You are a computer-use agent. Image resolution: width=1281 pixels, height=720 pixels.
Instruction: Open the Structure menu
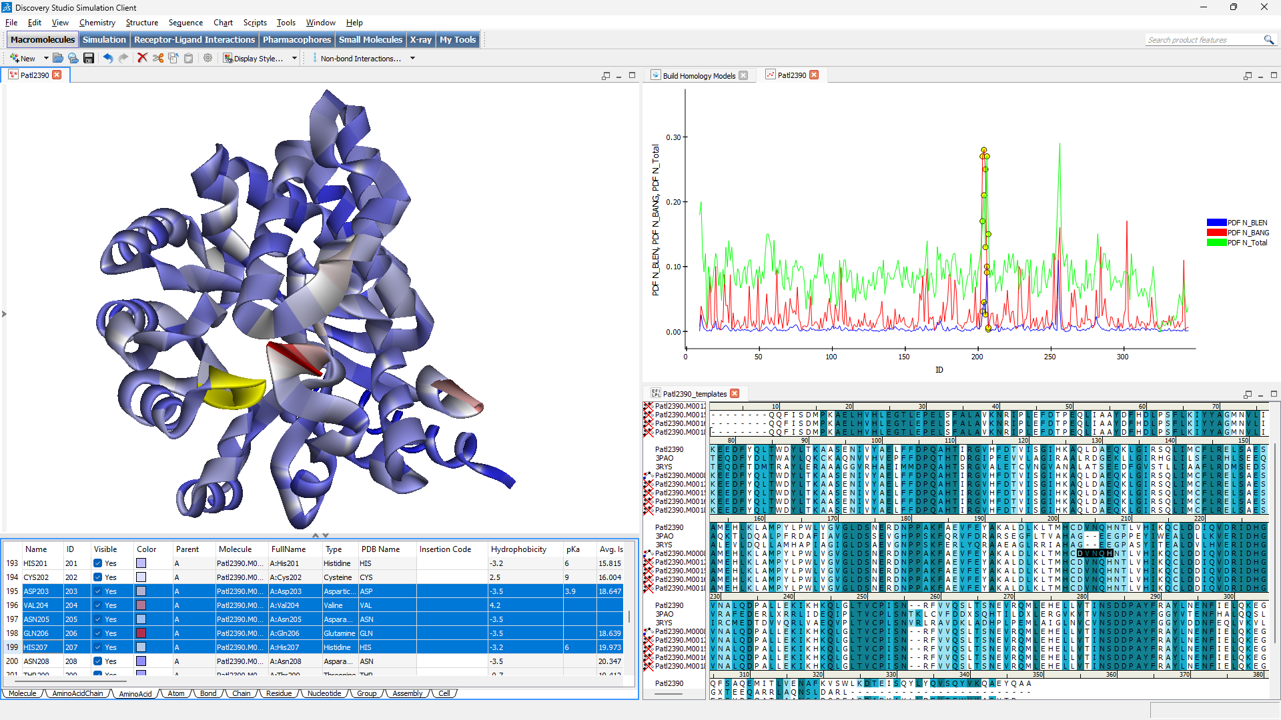click(x=142, y=23)
